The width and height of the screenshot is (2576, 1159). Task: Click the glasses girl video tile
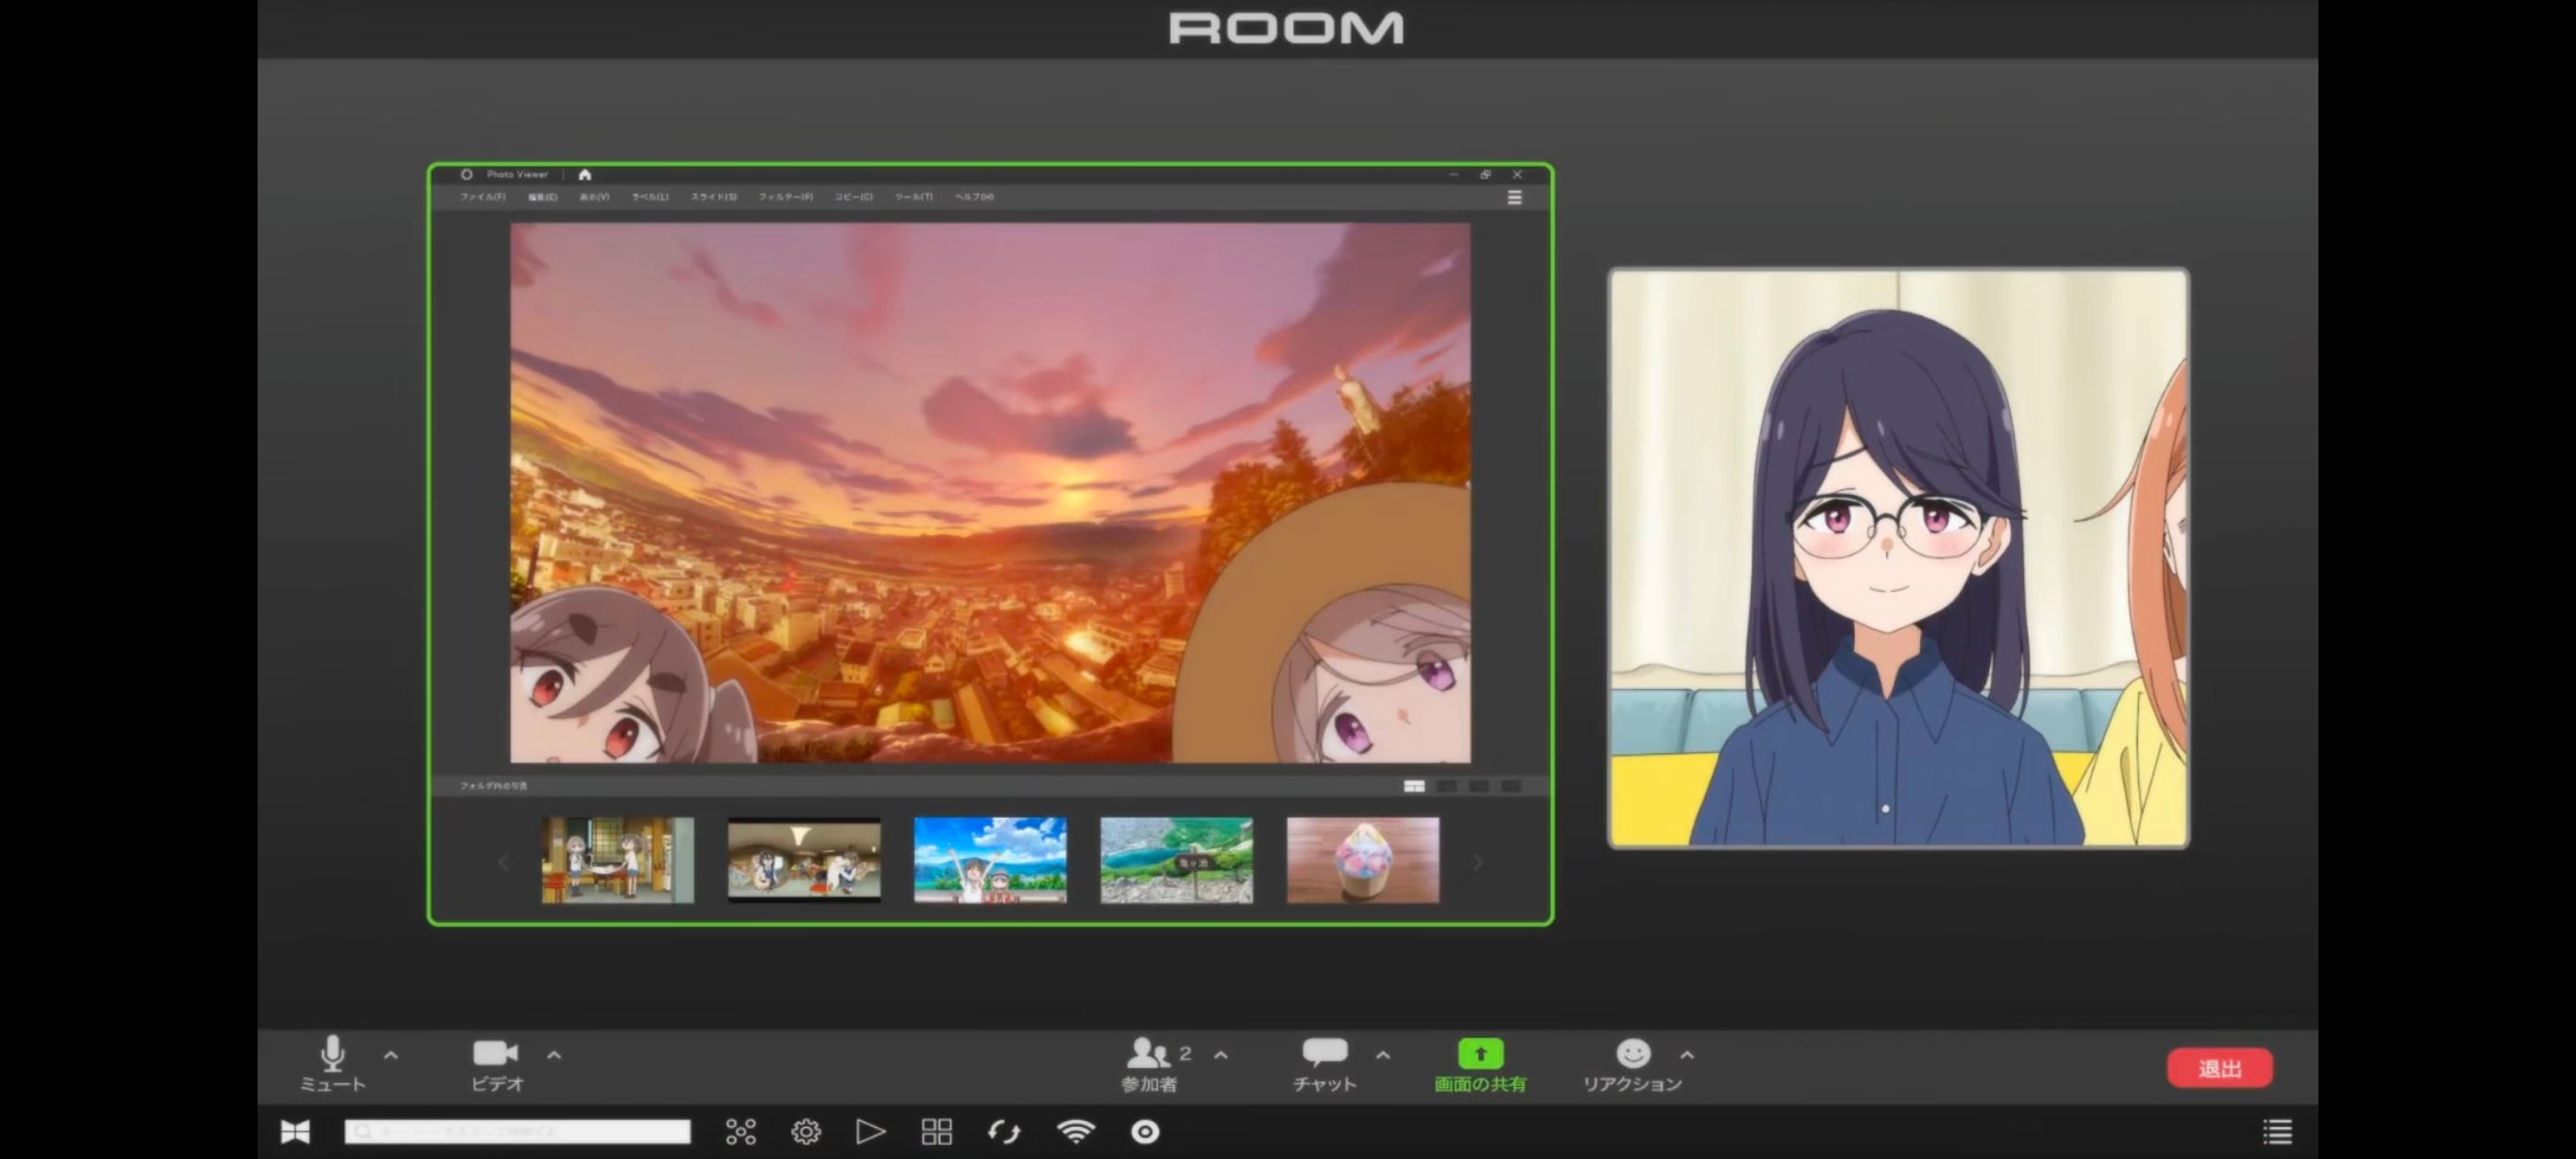[1898, 558]
